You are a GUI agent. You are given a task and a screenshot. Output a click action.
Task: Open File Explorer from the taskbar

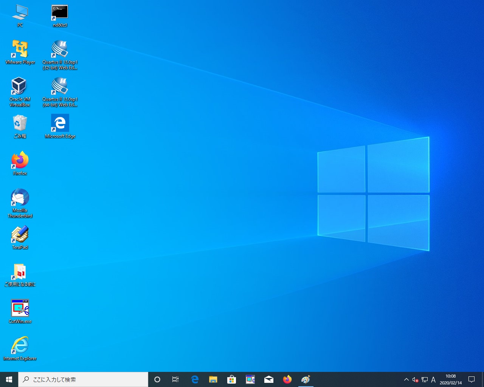click(213, 379)
